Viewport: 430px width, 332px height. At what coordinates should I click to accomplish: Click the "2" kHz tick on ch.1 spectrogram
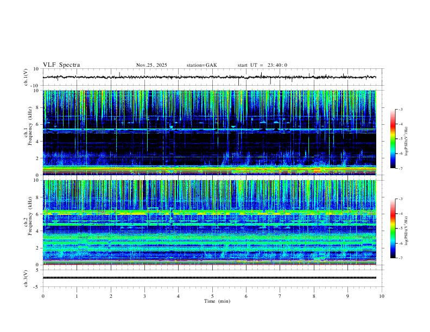(38, 158)
